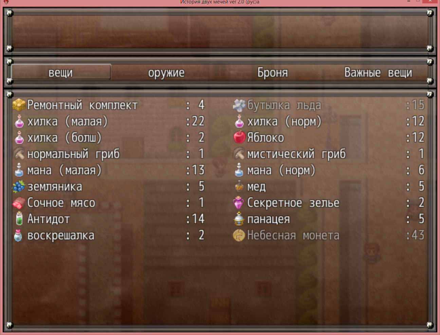Select the мистический гриб mushroom icon
Viewport: 440px width, 335px height.
(x=239, y=154)
